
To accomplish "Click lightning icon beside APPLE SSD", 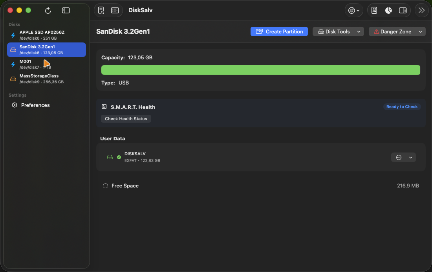I will [x=13, y=35].
